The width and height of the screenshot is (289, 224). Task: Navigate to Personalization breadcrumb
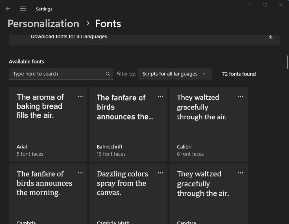tap(43, 23)
